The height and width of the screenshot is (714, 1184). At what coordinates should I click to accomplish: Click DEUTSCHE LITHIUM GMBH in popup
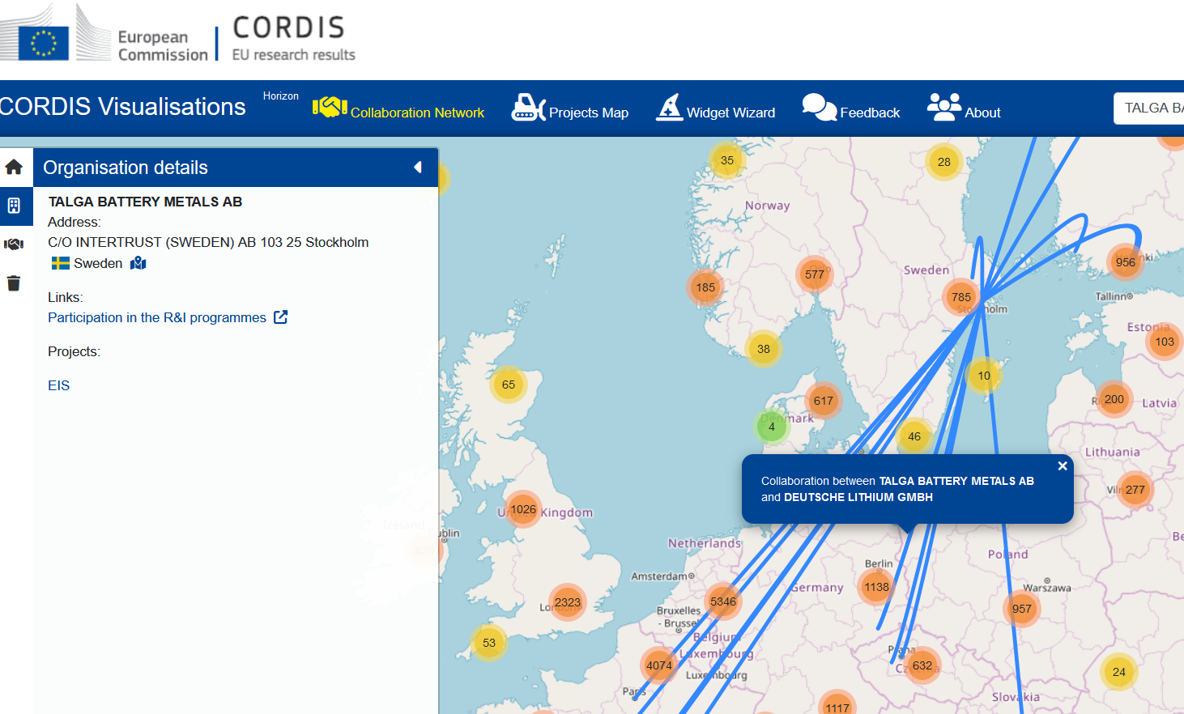[858, 497]
